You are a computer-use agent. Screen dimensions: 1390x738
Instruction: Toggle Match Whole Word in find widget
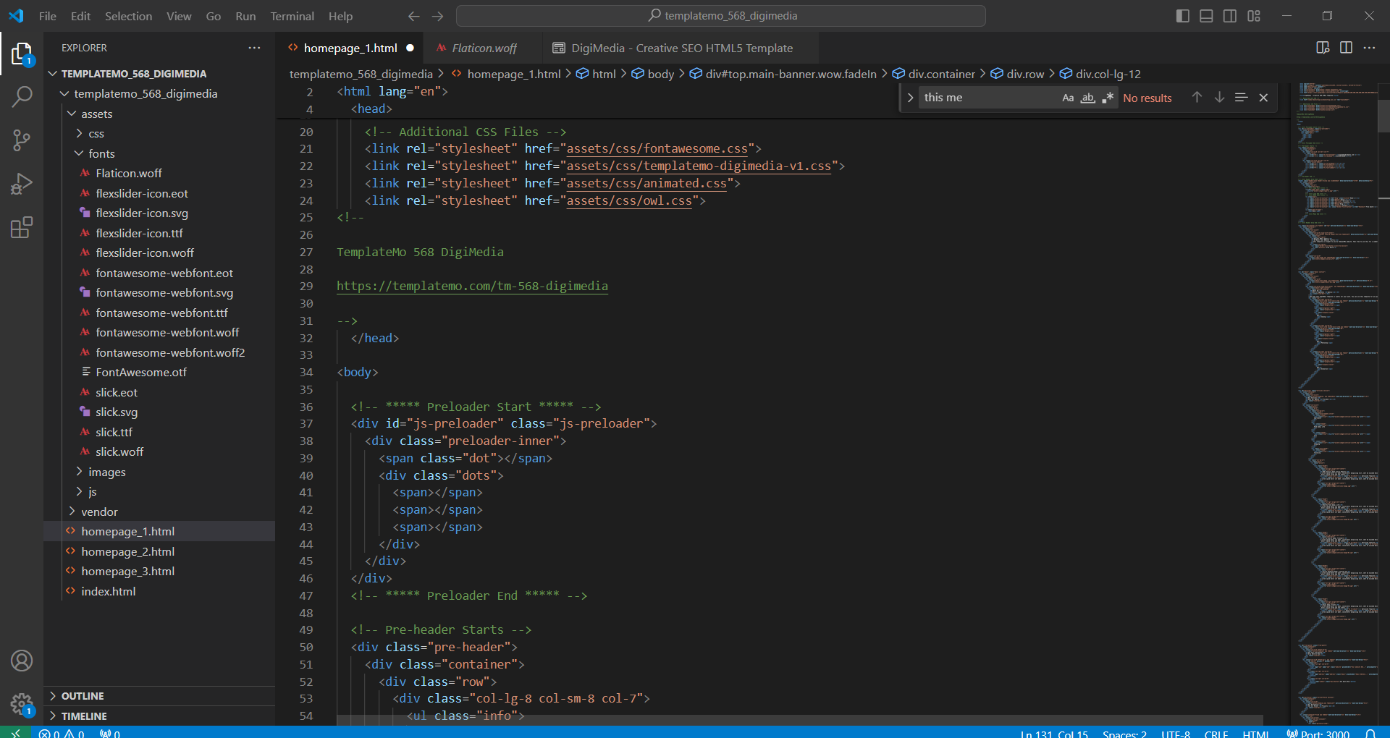[1087, 98]
